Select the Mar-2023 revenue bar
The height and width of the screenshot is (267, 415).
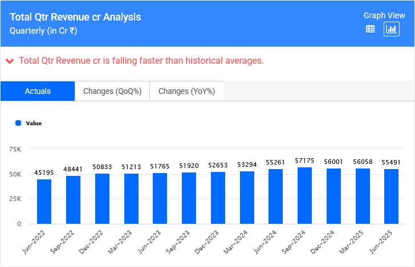pyautogui.click(x=131, y=199)
